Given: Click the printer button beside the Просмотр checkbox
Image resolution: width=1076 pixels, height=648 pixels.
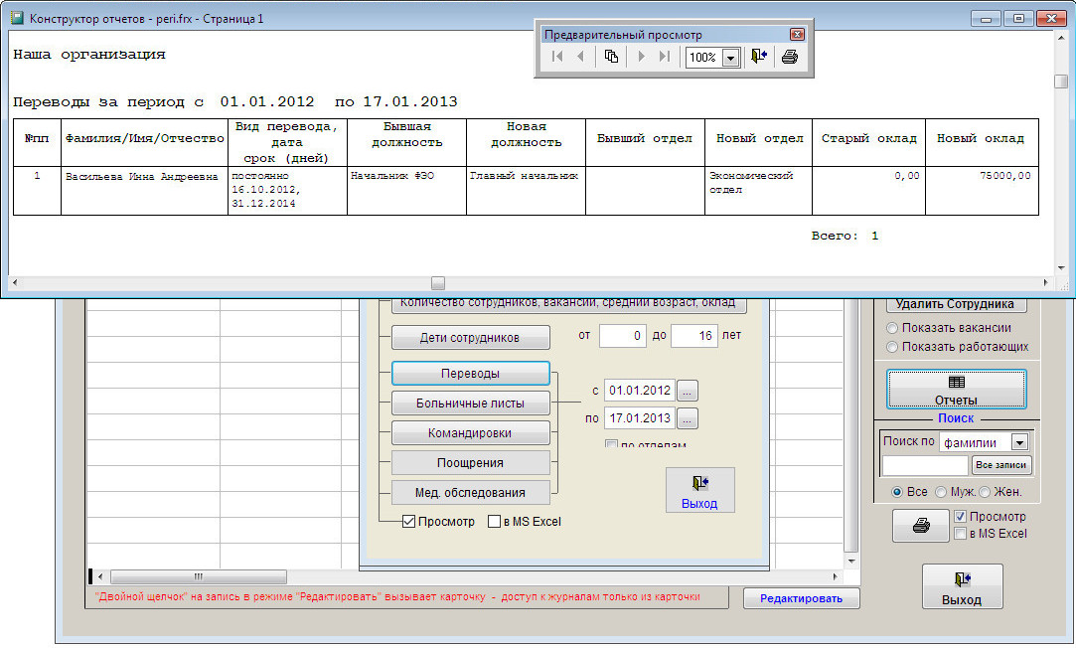Looking at the screenshot, I should [x=920, y=526].
